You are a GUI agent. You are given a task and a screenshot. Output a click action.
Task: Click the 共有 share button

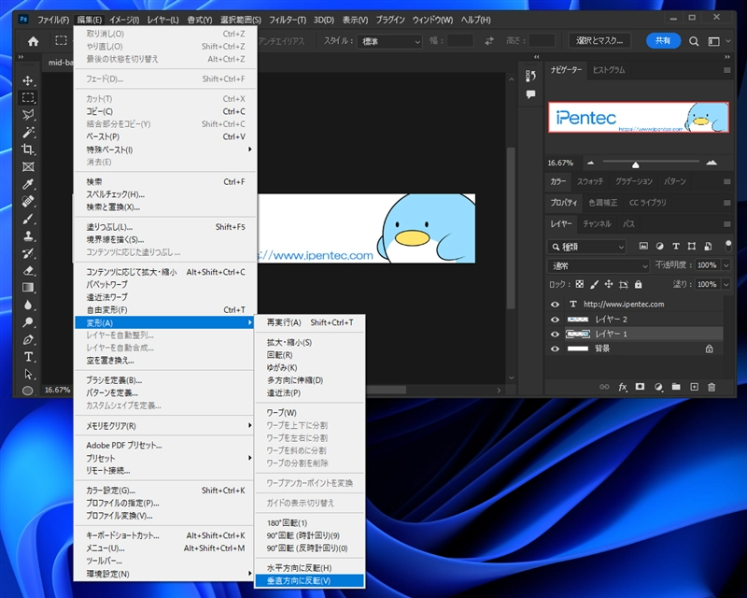(662, 41)
